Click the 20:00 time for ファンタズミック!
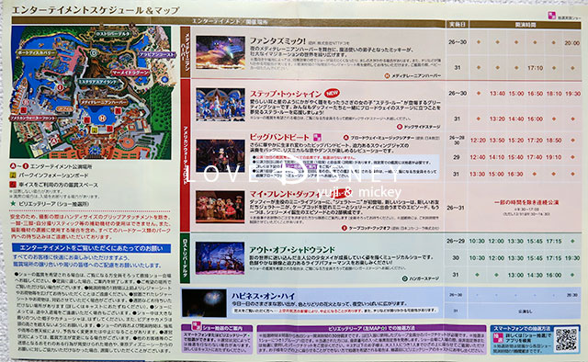Viewport: 588px width, 362px height. [572, 43]
